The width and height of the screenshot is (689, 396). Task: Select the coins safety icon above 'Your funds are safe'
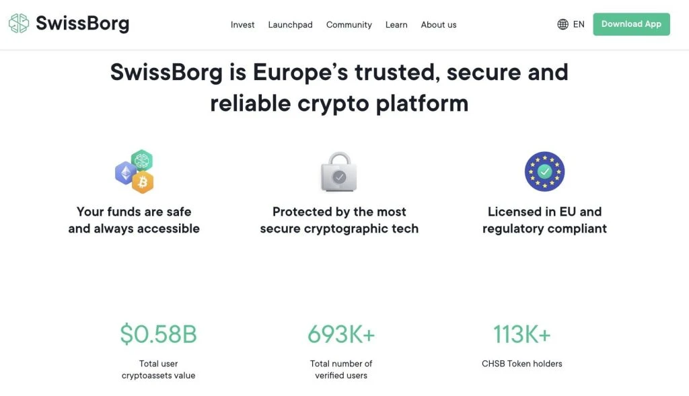(135, 171)
